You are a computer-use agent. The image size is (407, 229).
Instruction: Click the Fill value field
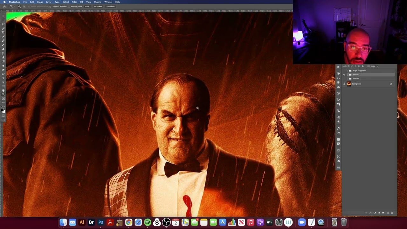tap(373, 66)
